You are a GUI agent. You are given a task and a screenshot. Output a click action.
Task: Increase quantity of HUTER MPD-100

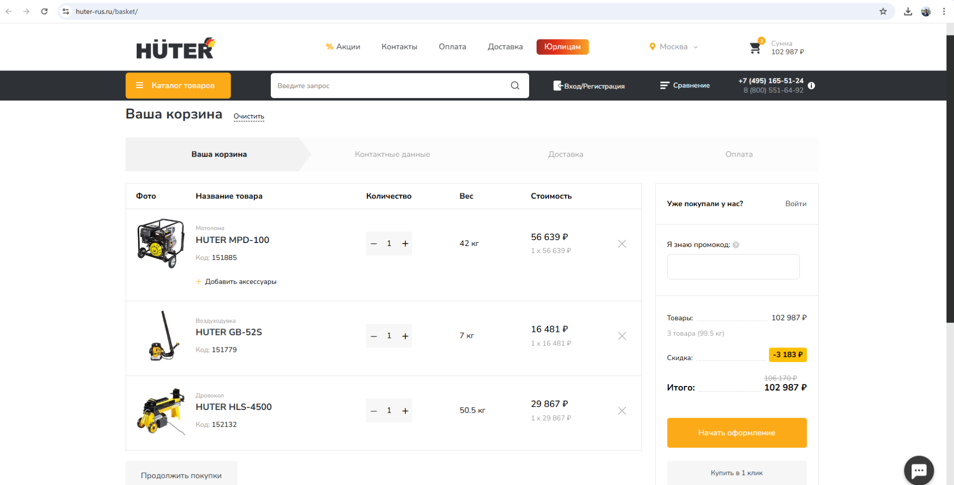click(x=405, y=243)
